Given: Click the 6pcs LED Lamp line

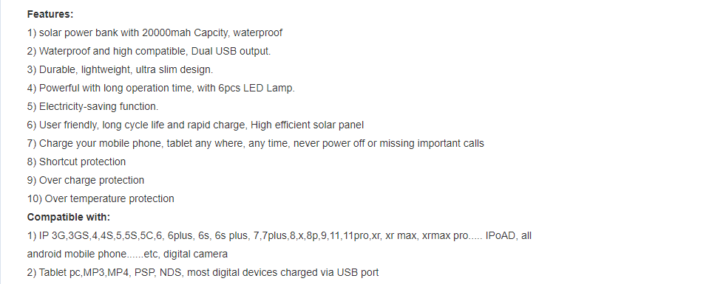Looking at the screenshot, I should [x=161, y=88].
